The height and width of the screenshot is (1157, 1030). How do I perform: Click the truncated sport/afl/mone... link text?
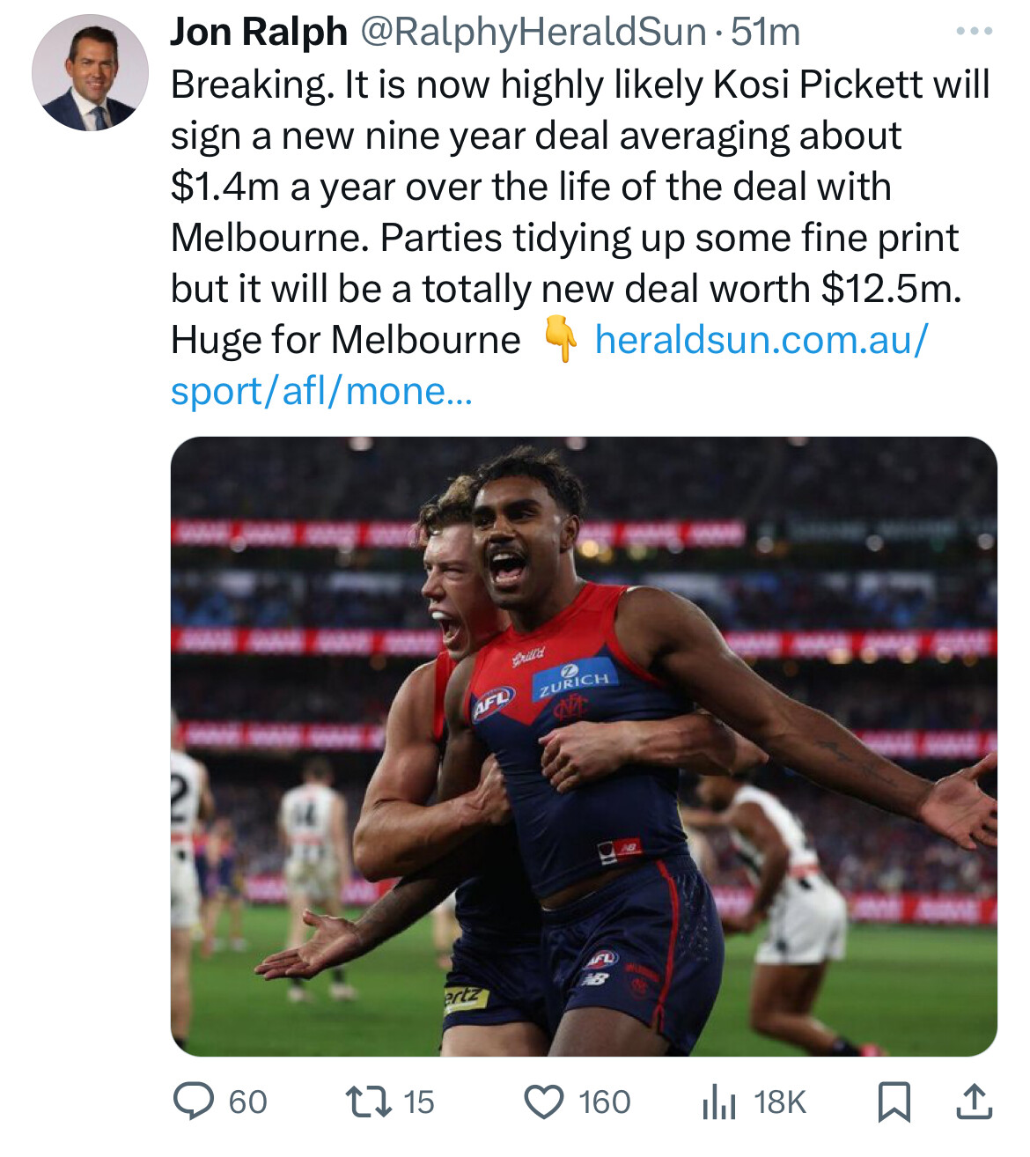coord(321,391)
